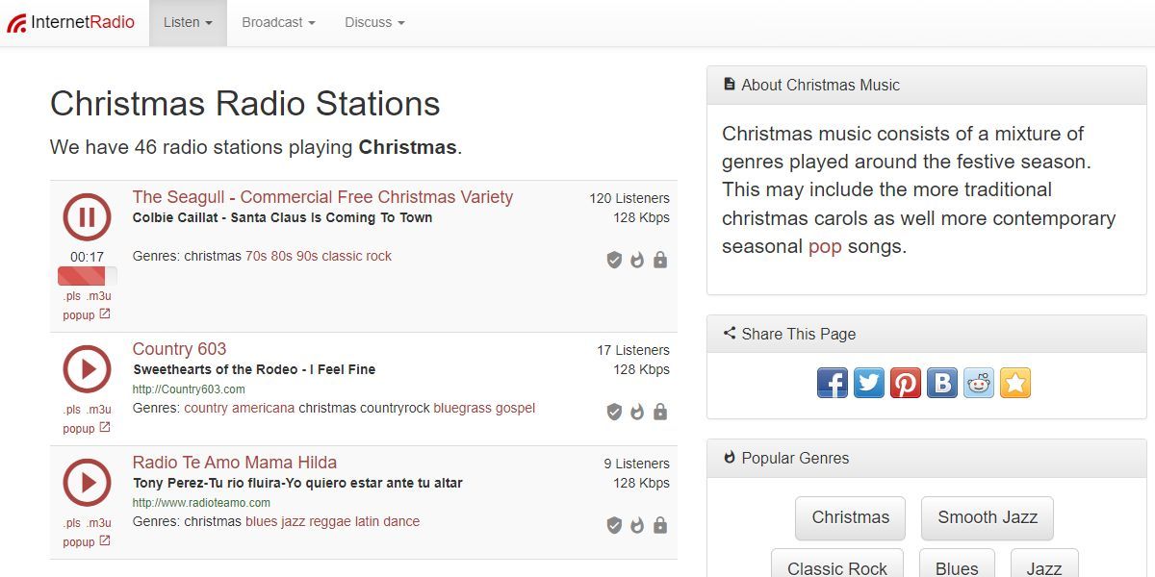Click the Pinterest share icon
The image size is (1155, 577).
(906, 383)
